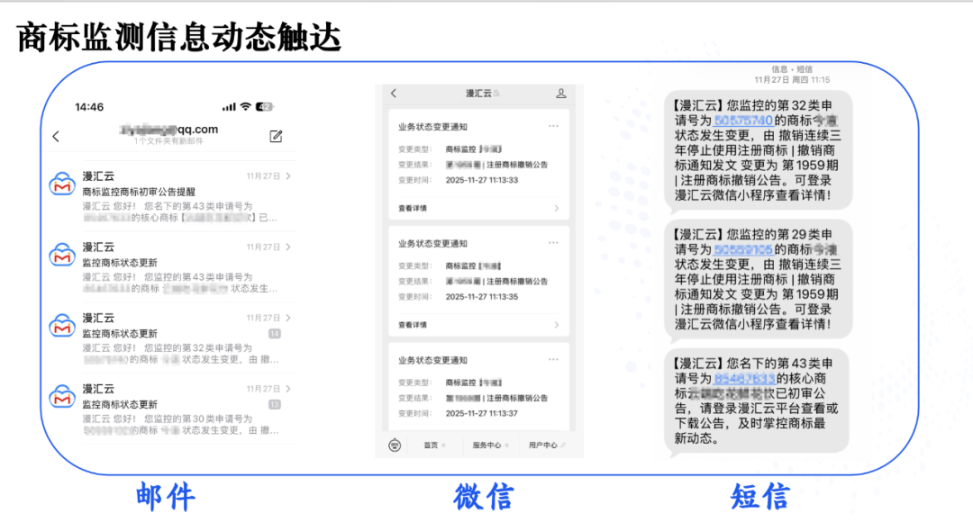Open application number link in 第32类 SMS
This screenshot has height=531, width=973.
(x=742, y=121)
